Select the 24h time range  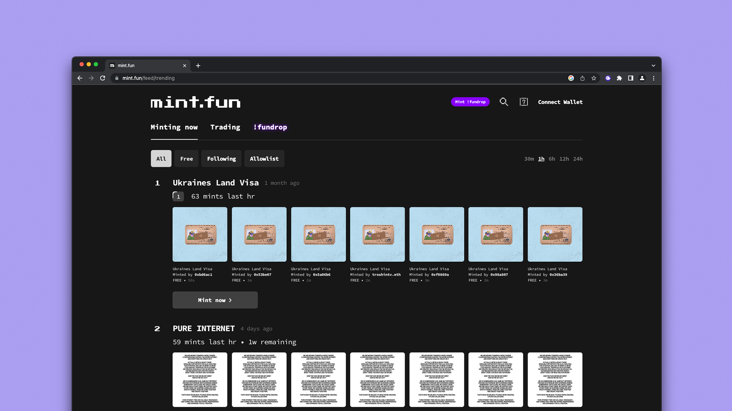point(578,159)
